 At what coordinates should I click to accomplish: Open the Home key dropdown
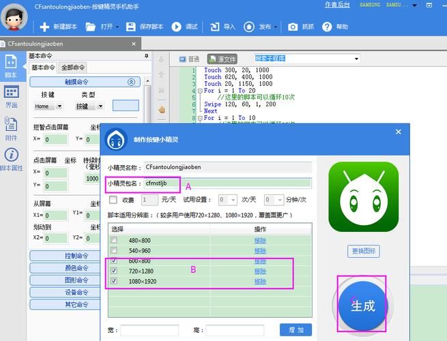(x=59, y=106)
